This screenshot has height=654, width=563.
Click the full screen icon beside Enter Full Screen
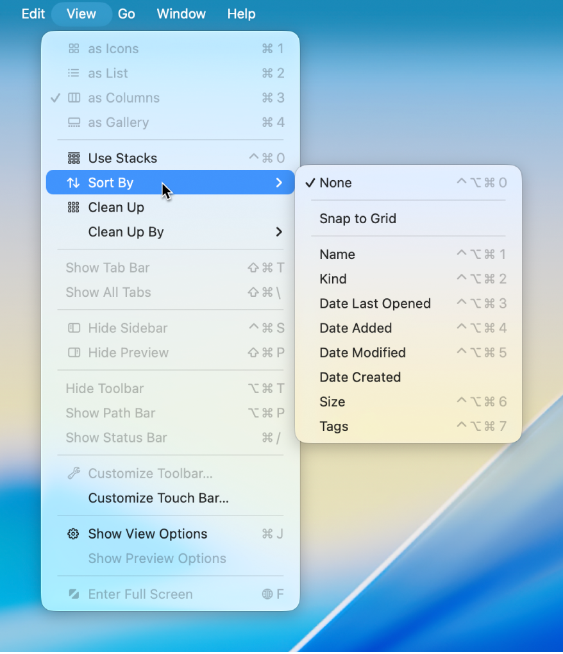(x=74, y=594)
